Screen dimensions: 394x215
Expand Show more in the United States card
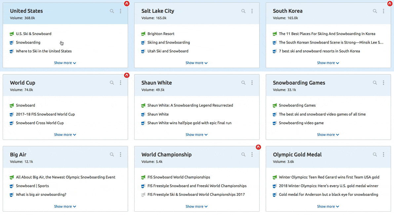tap(65, 63)
